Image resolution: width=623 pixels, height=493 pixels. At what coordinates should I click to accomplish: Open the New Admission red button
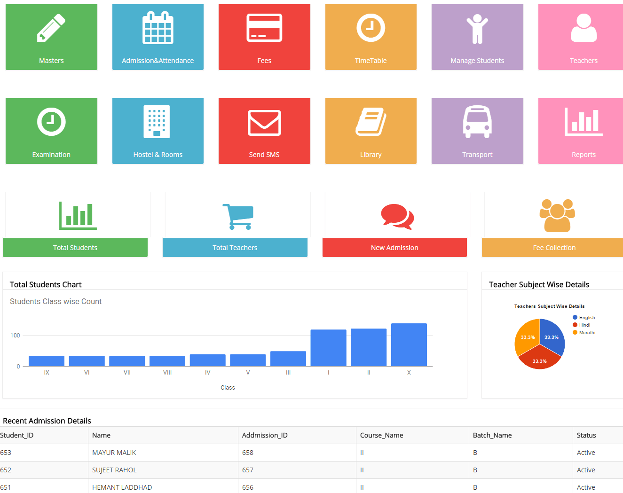[394, 248]
